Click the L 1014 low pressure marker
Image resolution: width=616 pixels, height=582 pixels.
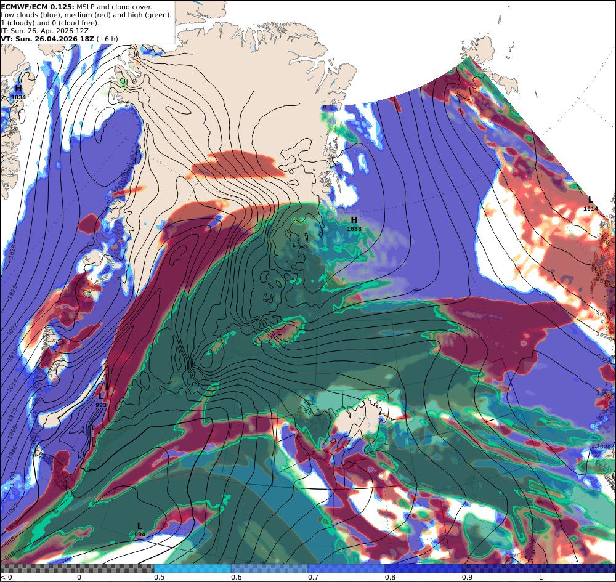591,204
